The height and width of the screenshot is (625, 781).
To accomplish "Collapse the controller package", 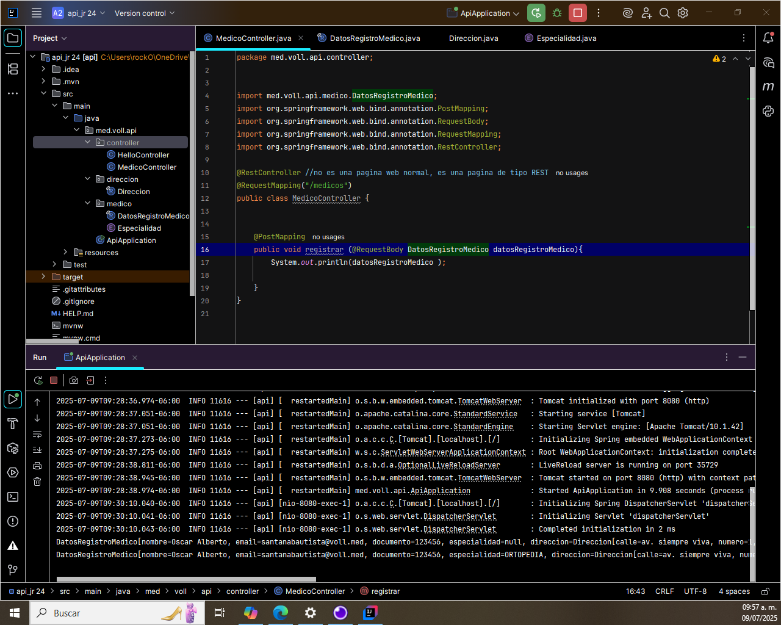I will point(87,143).
